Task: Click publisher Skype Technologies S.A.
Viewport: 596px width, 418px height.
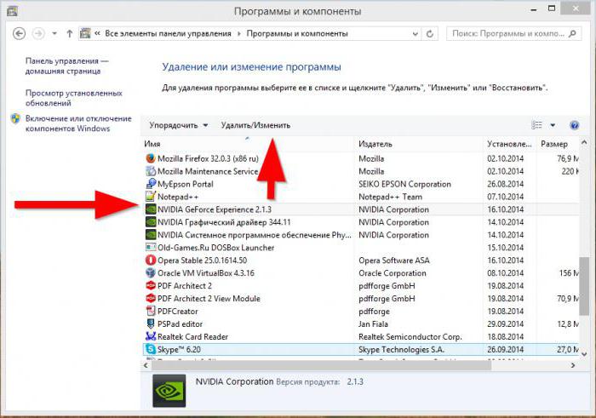Action: [x=401, y=350]
